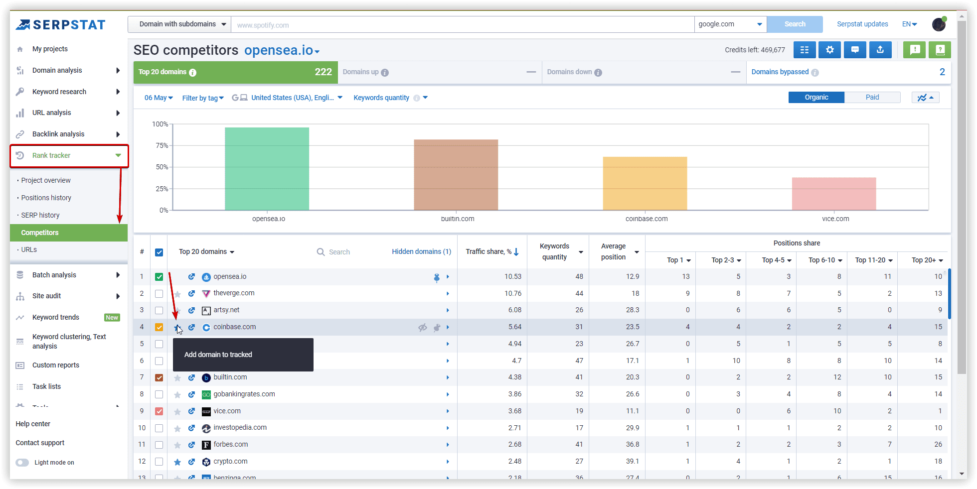Open the Serpstat updates link
Screen dimensions: 977x489
click(862, 24)
